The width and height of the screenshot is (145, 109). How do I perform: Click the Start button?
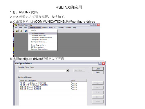click(98, 92)
